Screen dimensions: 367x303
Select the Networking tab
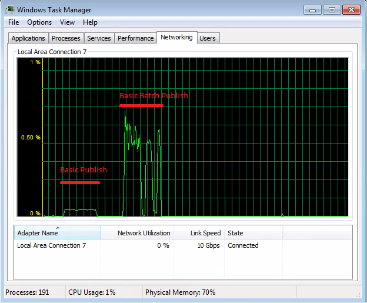click(x=176, y=37)
